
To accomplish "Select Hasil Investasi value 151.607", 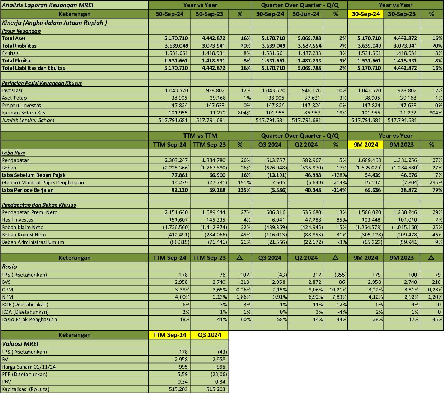I will click(178, 220).
